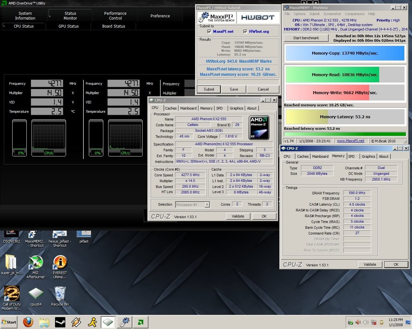Open the EVEREST Ultimate desktop shortcut
The width and height of the screenshot is (412, 329).
[60, 267]
